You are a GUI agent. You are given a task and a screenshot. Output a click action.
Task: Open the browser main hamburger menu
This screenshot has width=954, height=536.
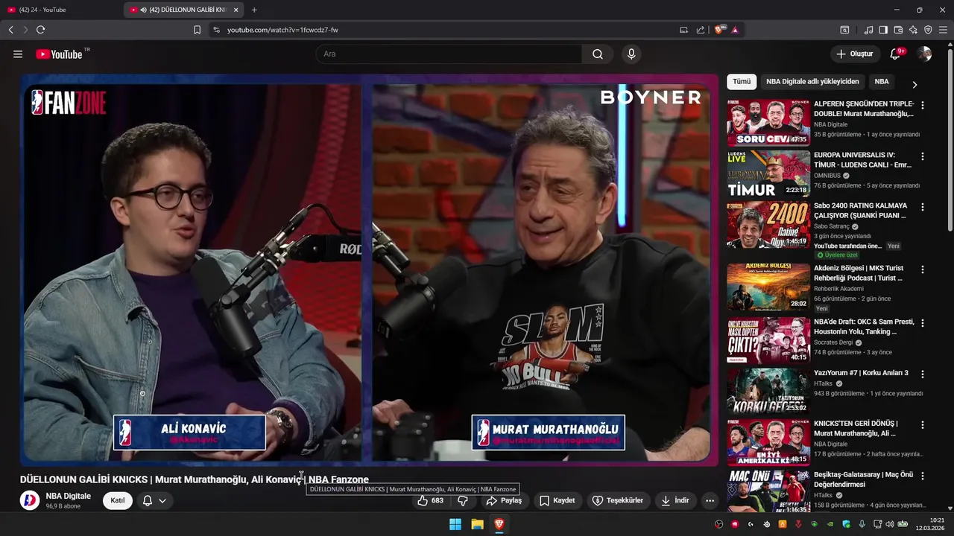(944, 30)
